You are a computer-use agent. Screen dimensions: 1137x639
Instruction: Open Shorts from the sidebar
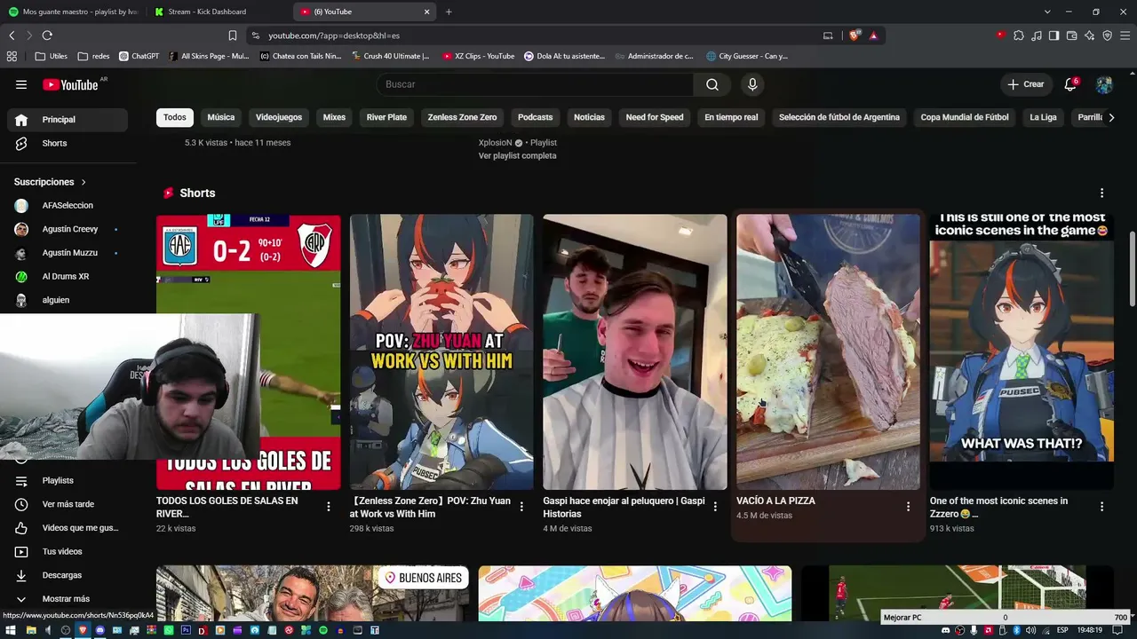(68, 143)
